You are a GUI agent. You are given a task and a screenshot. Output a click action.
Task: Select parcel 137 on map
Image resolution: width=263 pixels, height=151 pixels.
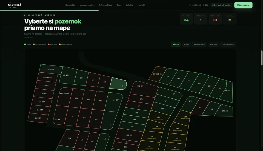(88, 99)
